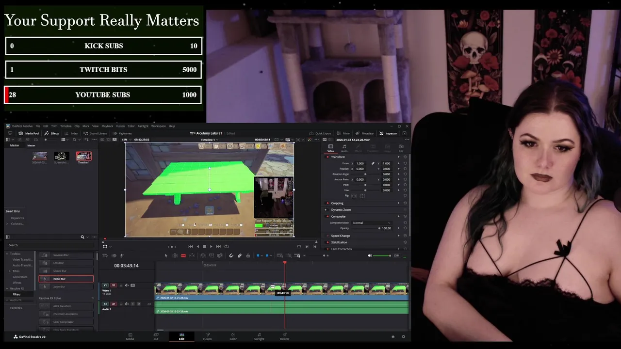Click the blue Marker icon
This screenshot has width=621, height=349.
pos(267,255)
